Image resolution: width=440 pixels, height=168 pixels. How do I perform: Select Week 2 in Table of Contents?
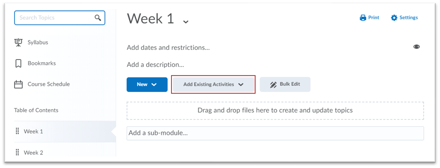tap(33, 152)
